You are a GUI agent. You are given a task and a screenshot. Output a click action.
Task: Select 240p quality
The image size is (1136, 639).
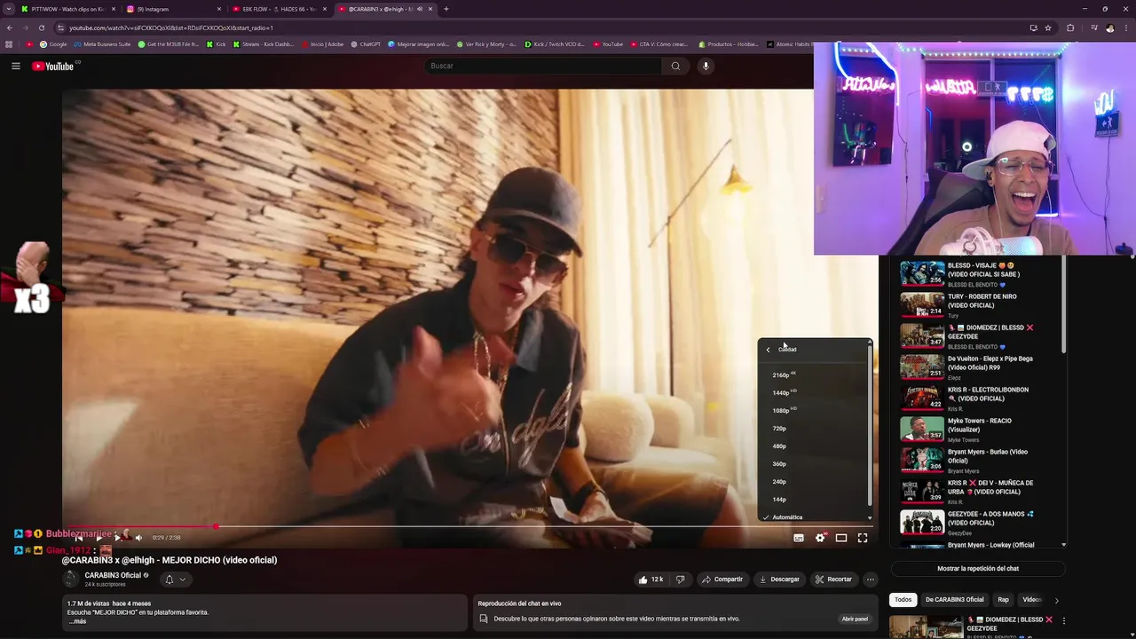point(813,482)
